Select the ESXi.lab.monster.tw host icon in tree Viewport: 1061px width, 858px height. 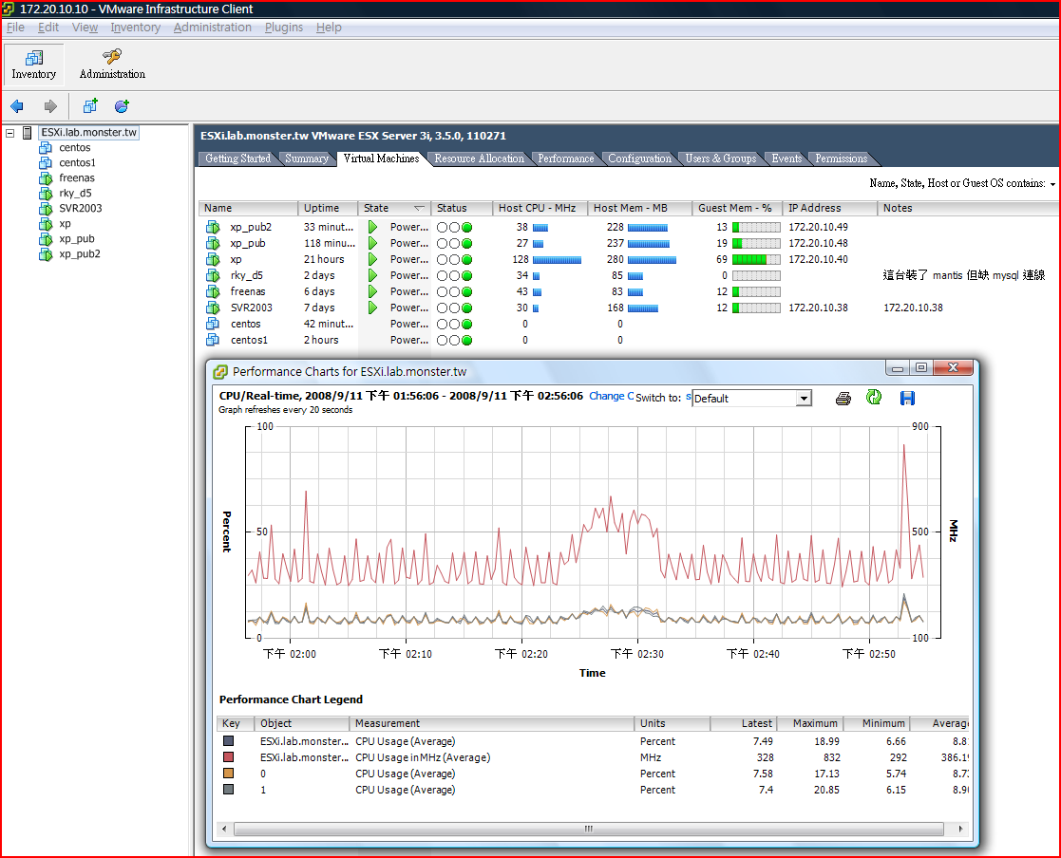click(27, 133)
